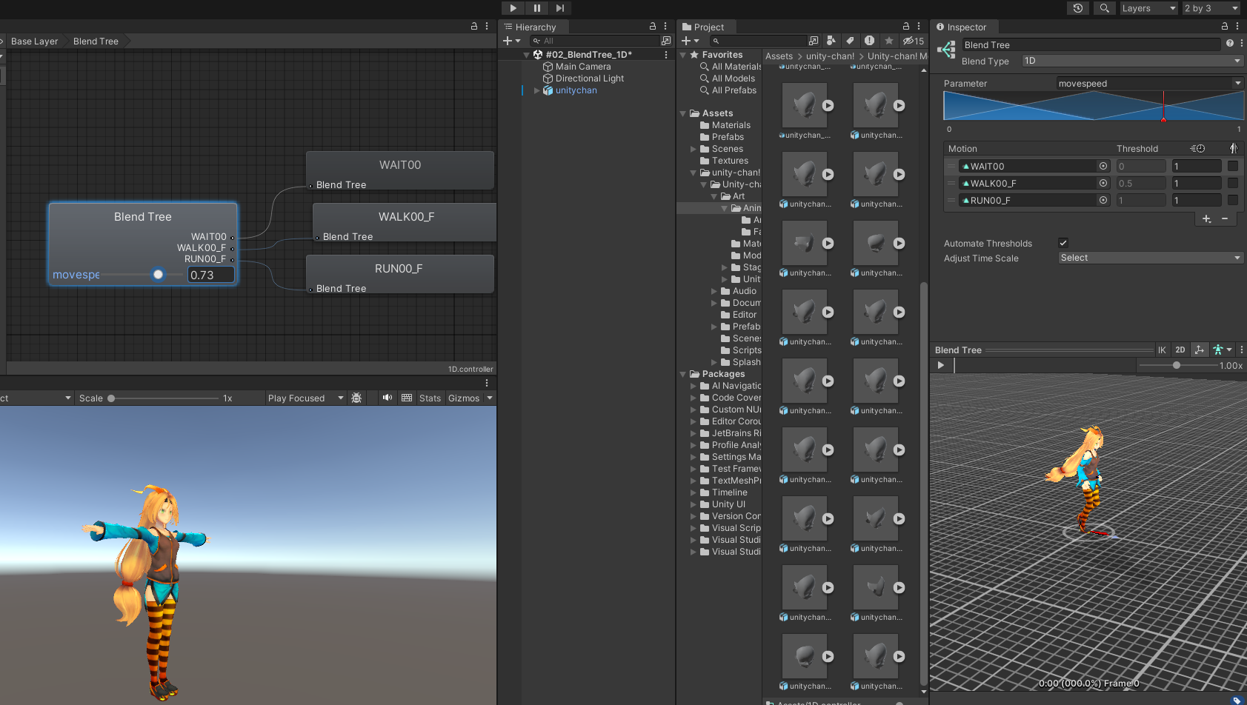
Task: Start Play mode with the Play button
Action: coord(513,8)
